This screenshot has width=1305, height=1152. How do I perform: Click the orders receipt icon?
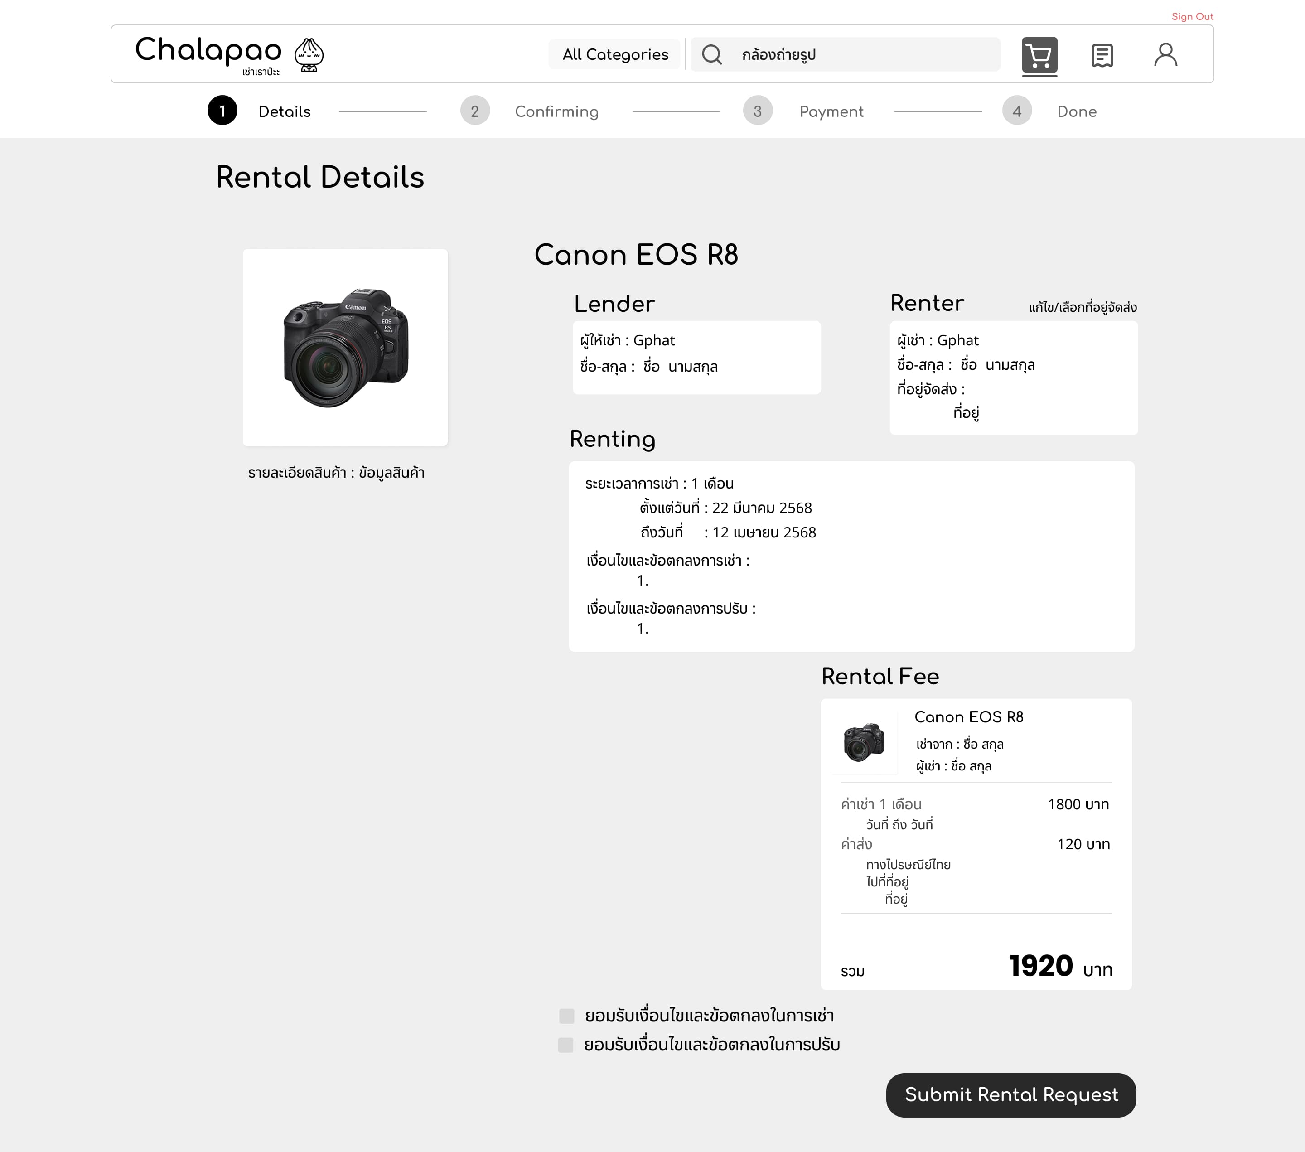(x=1102, y=56)
